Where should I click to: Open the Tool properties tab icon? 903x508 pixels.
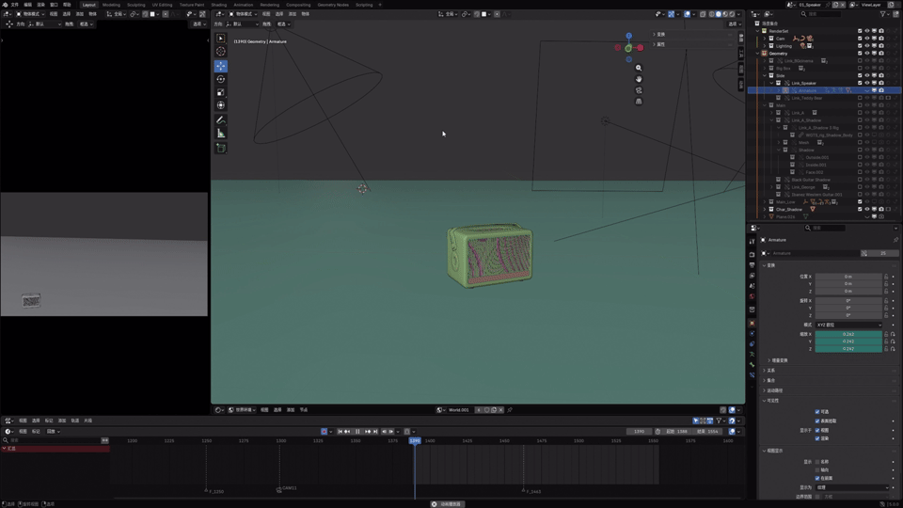[x=752, y=242]
